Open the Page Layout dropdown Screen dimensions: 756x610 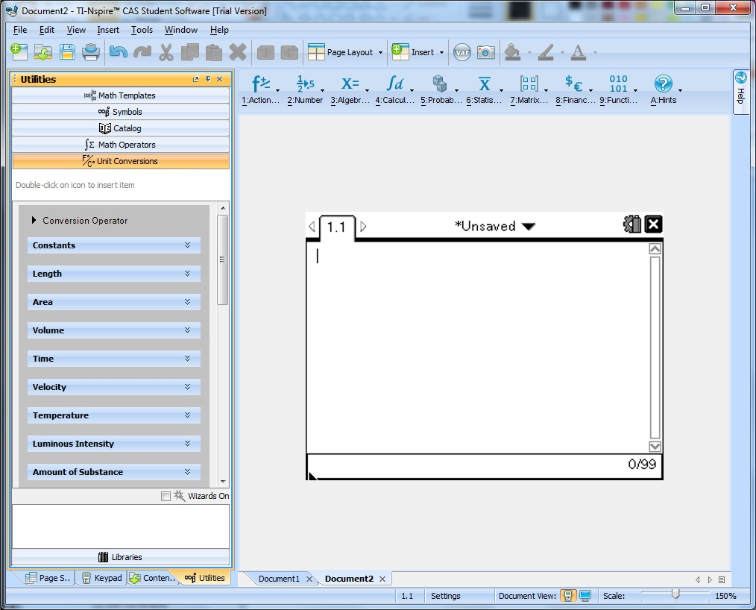tap(346, 52)
